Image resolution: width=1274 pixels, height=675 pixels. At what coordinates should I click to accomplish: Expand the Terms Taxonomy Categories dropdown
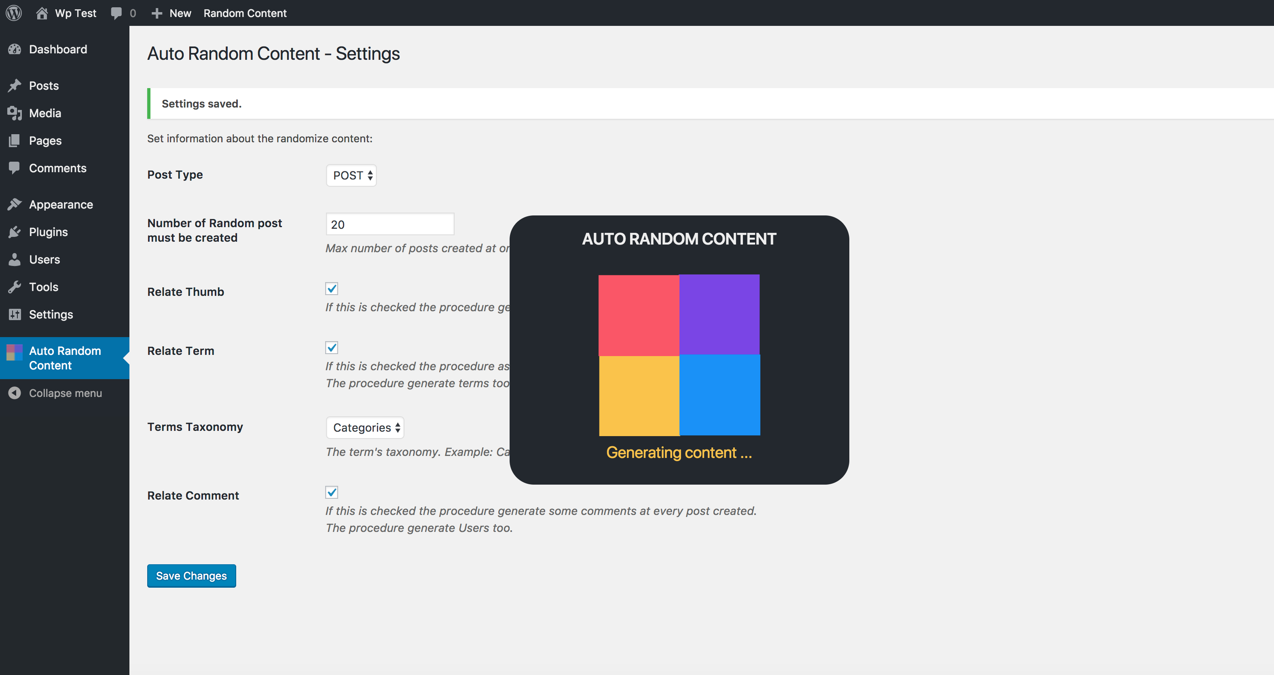(x=365, y=428)
